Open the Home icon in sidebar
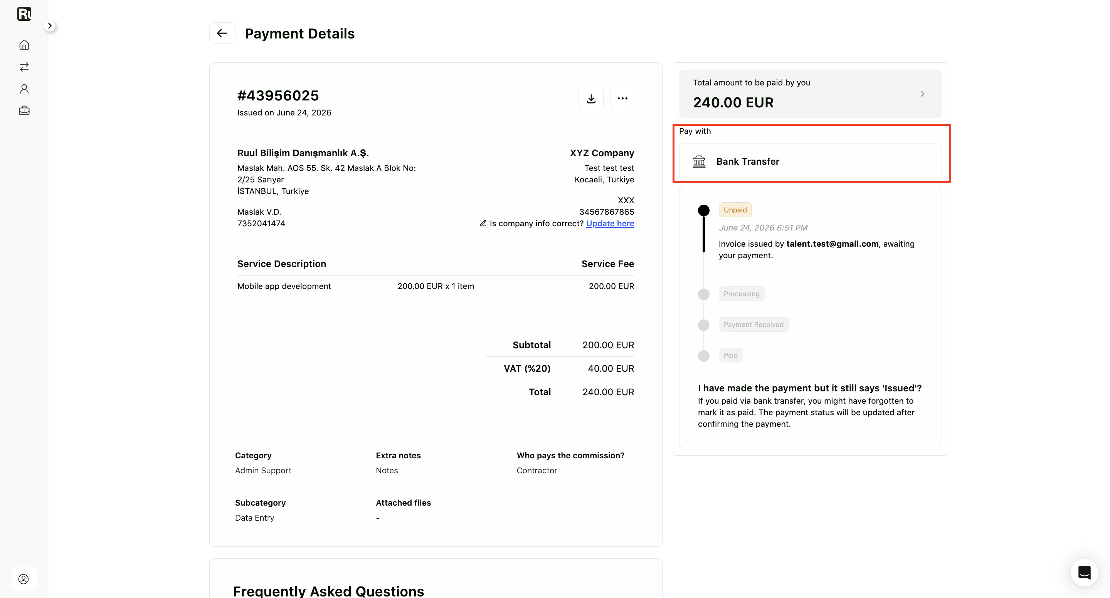1110x598 pixels. tap(24, 45)
